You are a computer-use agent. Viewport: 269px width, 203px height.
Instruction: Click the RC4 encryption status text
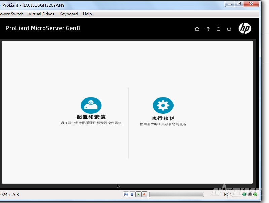pos(228,194)
